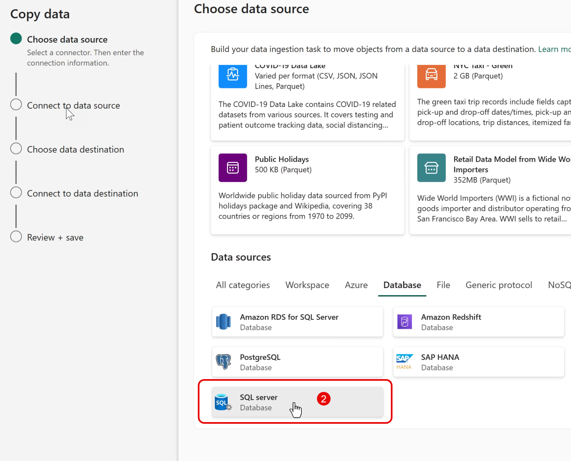The height and width of the screenshot is (461, 571).
Task: Choose the Public Holidays sample data card
Action: [307, 190]
